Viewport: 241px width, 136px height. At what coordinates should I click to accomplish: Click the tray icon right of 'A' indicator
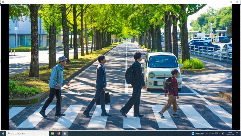pyautogui.click(x=223, y=133)
